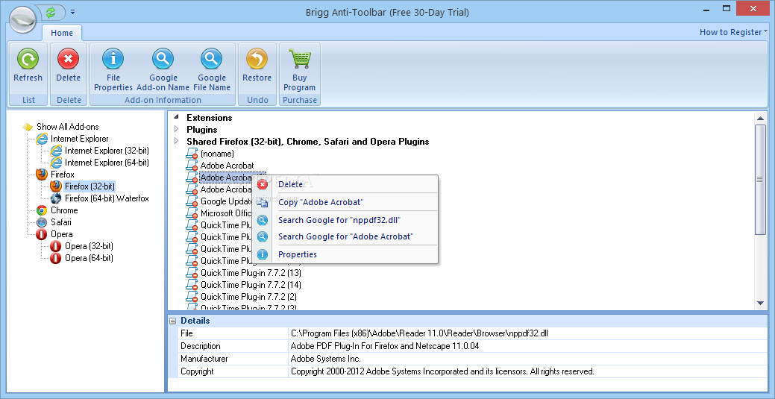Open the quick access toolbar dropdown arrow
Image resolution: width=775 pixels, height=399 pixels.
point(72,11)
